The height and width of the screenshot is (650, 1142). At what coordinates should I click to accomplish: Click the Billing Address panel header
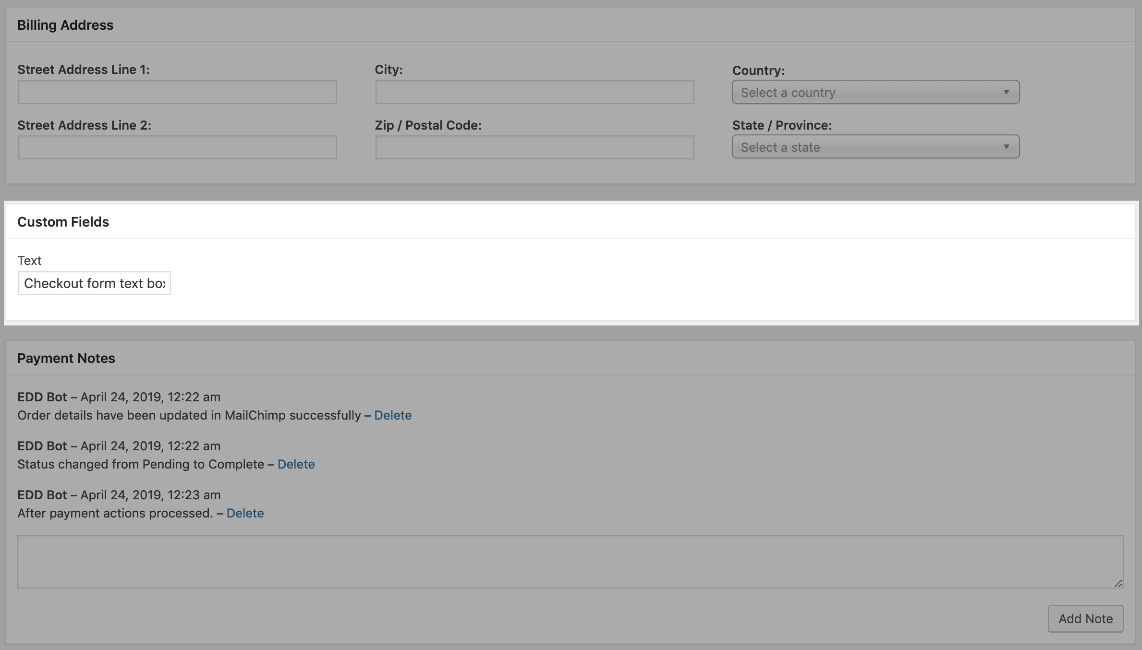tap(65, 25)
